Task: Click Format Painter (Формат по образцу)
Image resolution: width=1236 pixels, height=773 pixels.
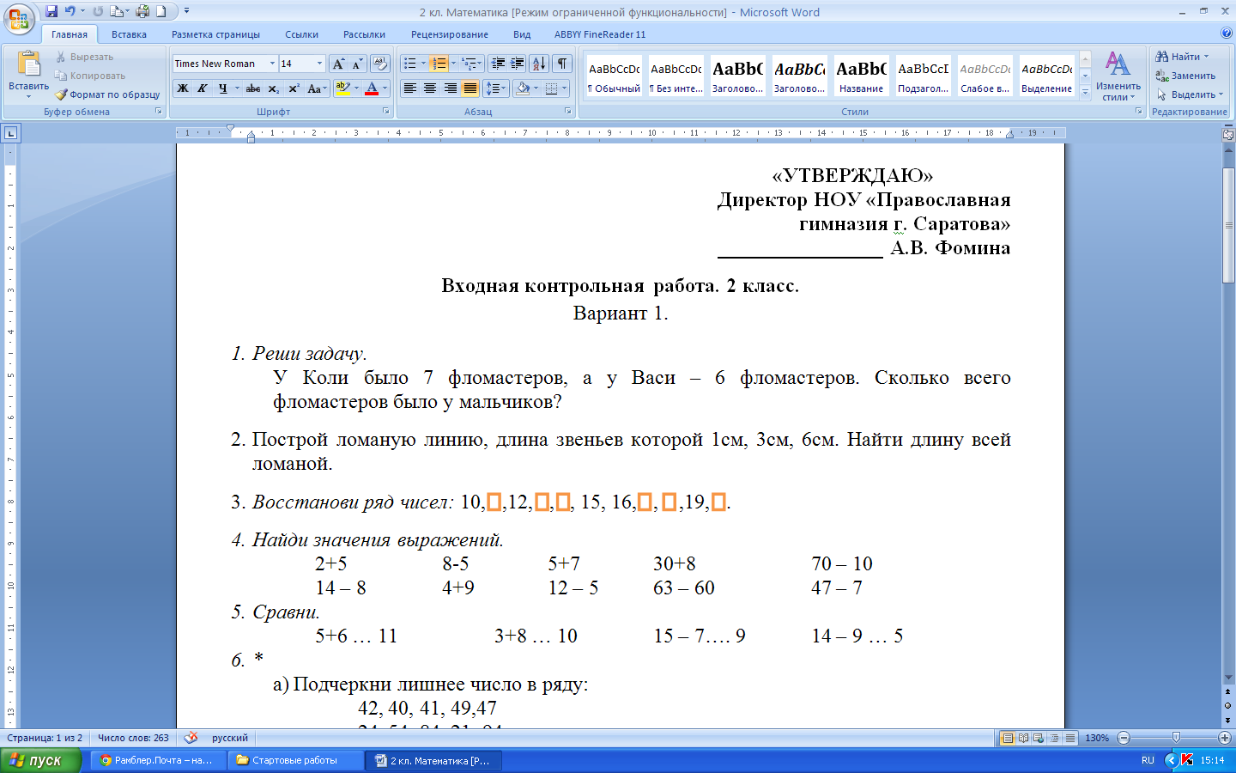Action: (107, 94)
